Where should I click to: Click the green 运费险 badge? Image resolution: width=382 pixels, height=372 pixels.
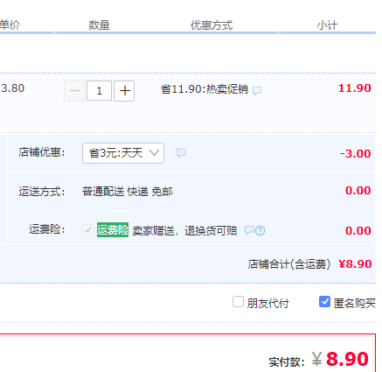point(113,230)
